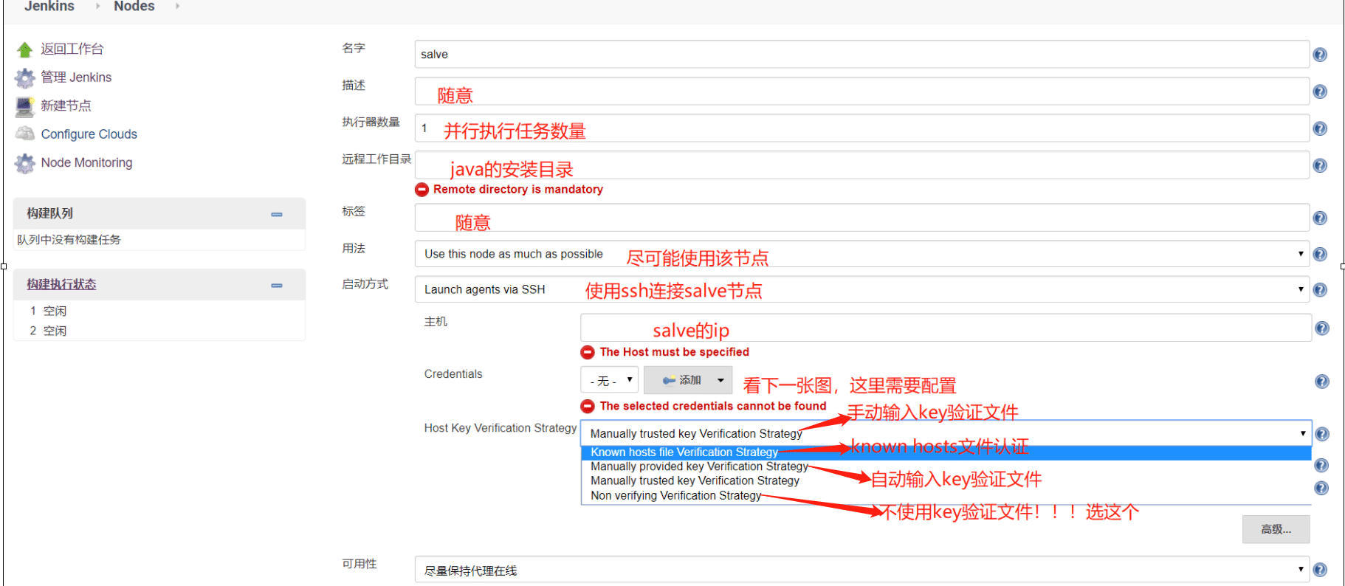Open help icon for 远程工作目录 field
Screen dimensions: 1345x586
pyautogui.click(x=1320, y=165)
